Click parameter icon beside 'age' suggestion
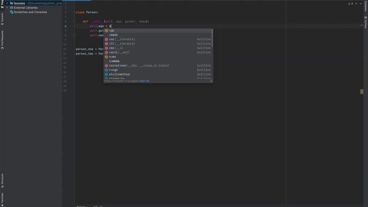368x207 pixels. tap(106, 30)
